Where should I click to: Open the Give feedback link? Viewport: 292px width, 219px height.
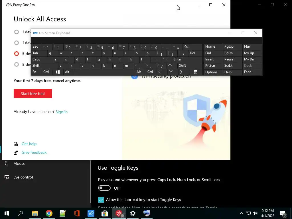coord(34,152)
